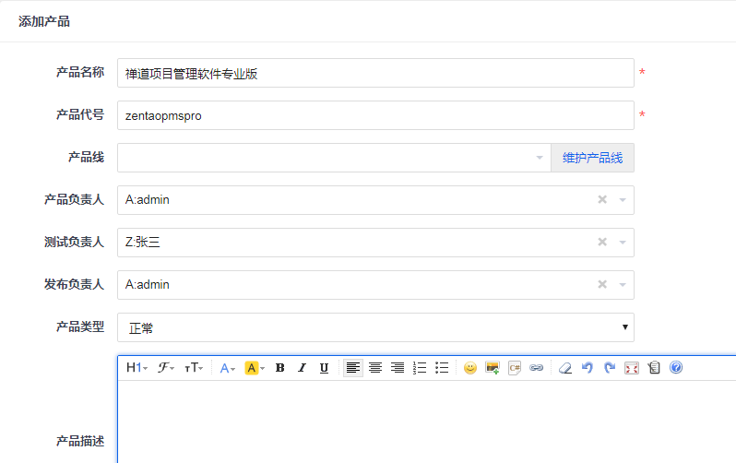736x463 pixels.
Task: Toggle italic formatting in the editor
Action: (302, 368)
